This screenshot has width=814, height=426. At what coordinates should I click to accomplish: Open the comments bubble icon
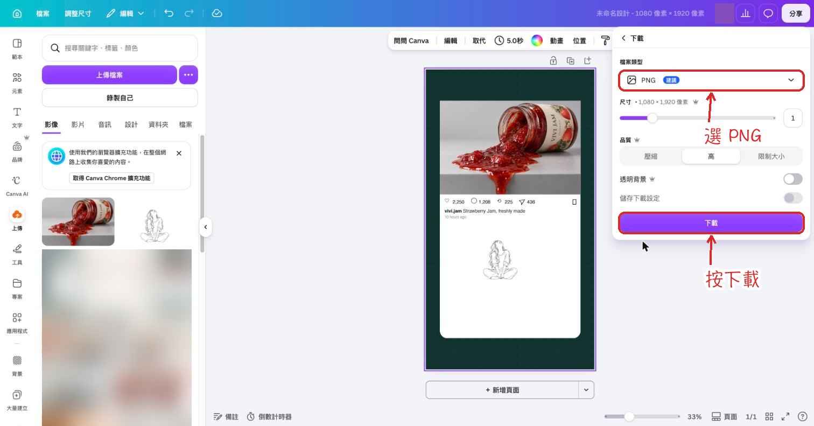(768, 13)
